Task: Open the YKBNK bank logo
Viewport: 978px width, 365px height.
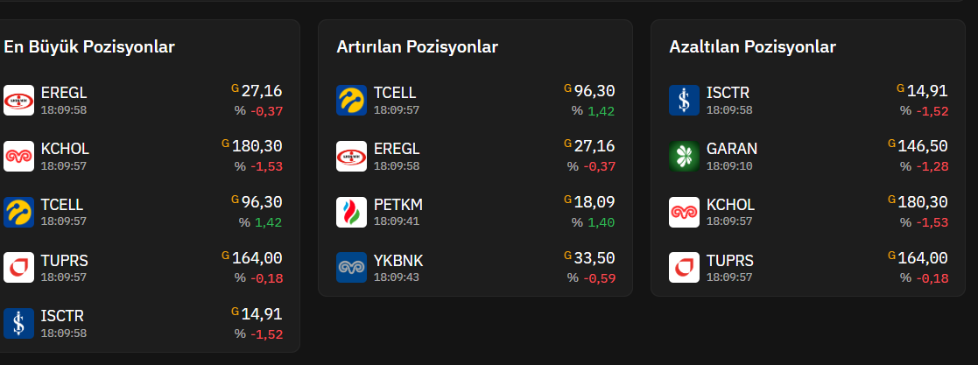Action: [352, 268]
